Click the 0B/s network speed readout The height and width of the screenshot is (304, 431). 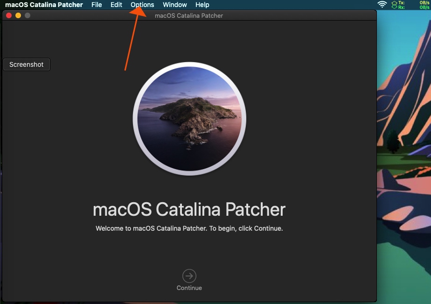click(424, 5)
